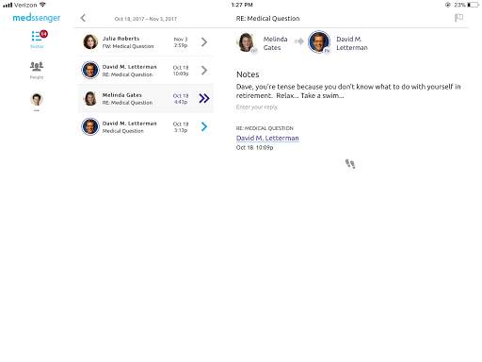The image size is (482, 362).
Task: Click the RE: MEDICAL QUESTION thread label
Action: [x=265, y=128]
